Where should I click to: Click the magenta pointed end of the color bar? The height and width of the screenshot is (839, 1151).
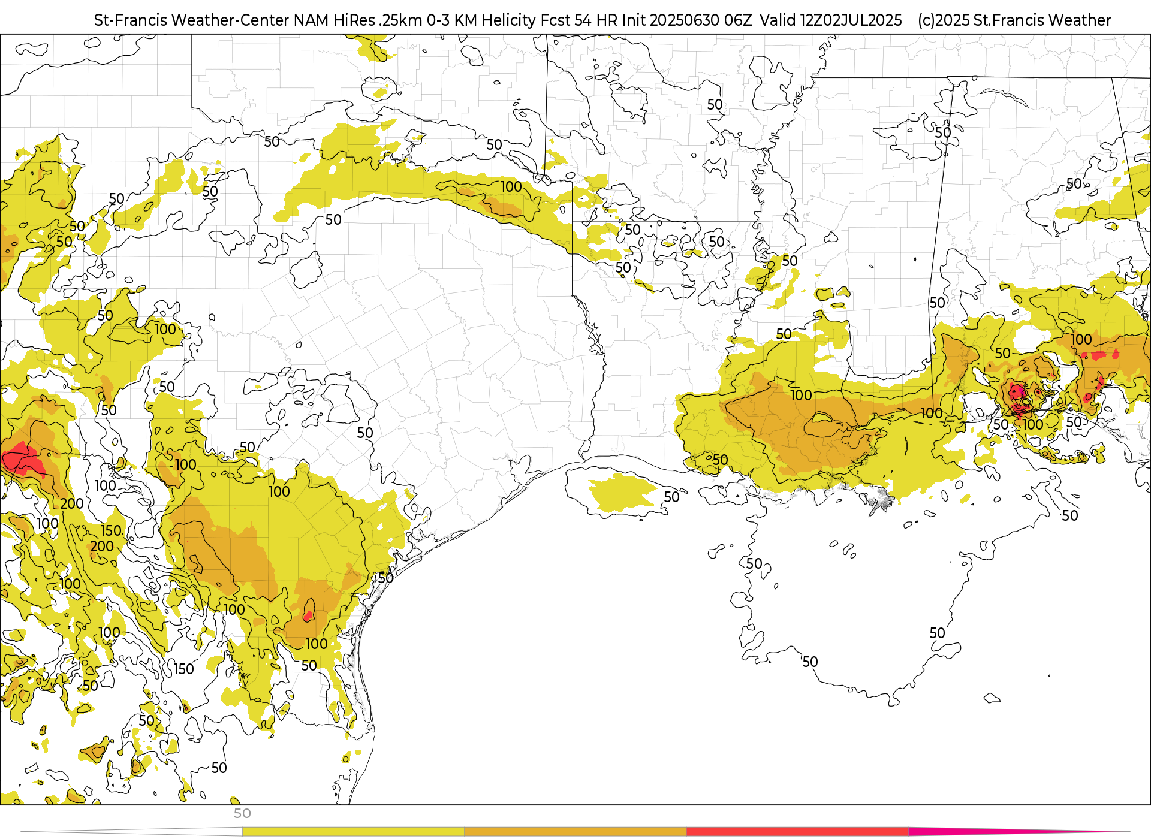[1019, 832]
